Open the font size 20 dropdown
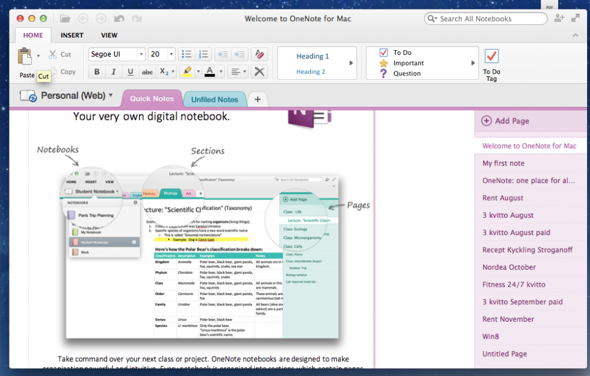This screenshot has height=376, width=590. click(x=171, y=54)
